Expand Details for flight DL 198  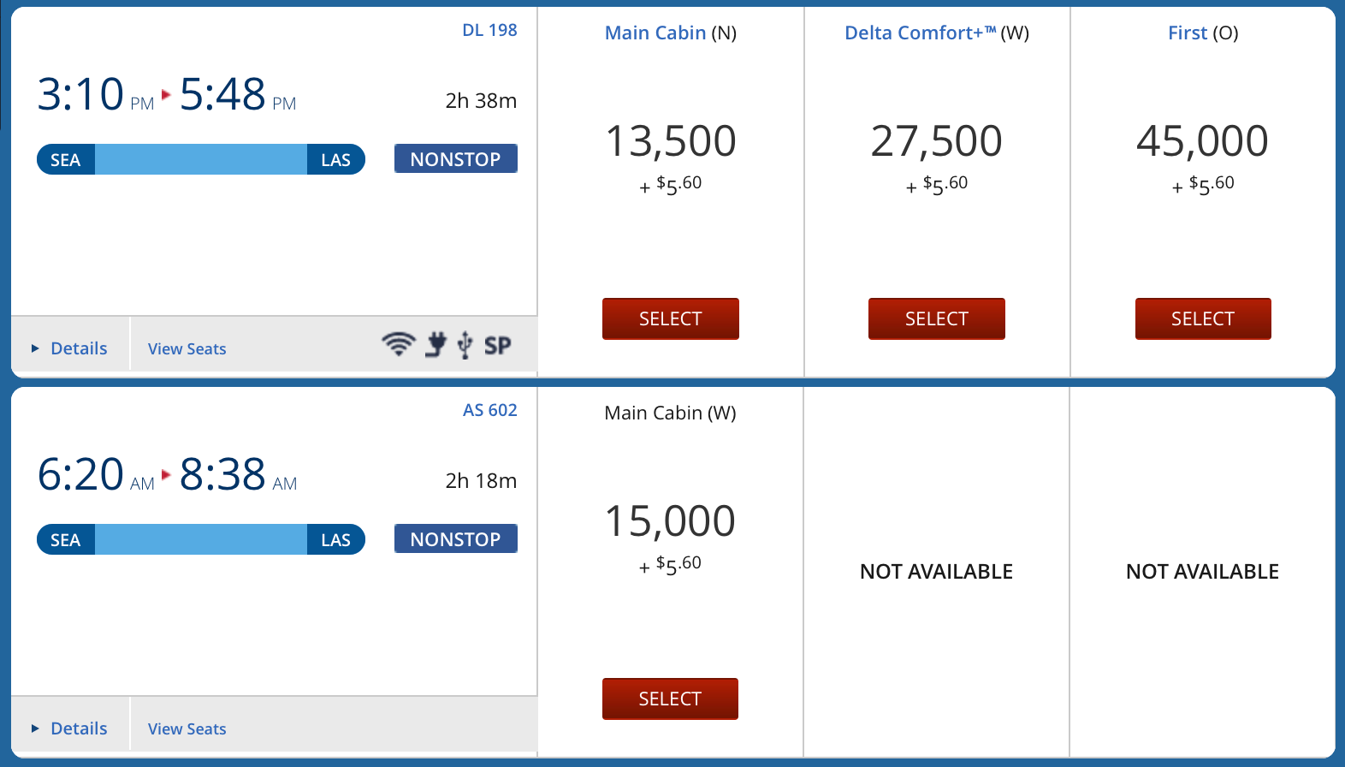[x=70, y=348]
